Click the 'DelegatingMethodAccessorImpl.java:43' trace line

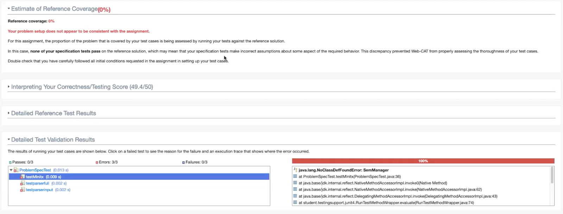click(x=398, y=196)
